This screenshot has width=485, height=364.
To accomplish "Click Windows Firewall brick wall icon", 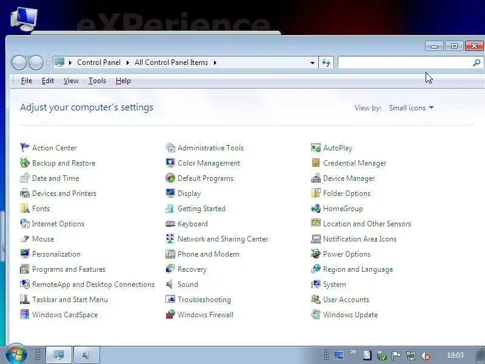I will click(x=170, y=314).
